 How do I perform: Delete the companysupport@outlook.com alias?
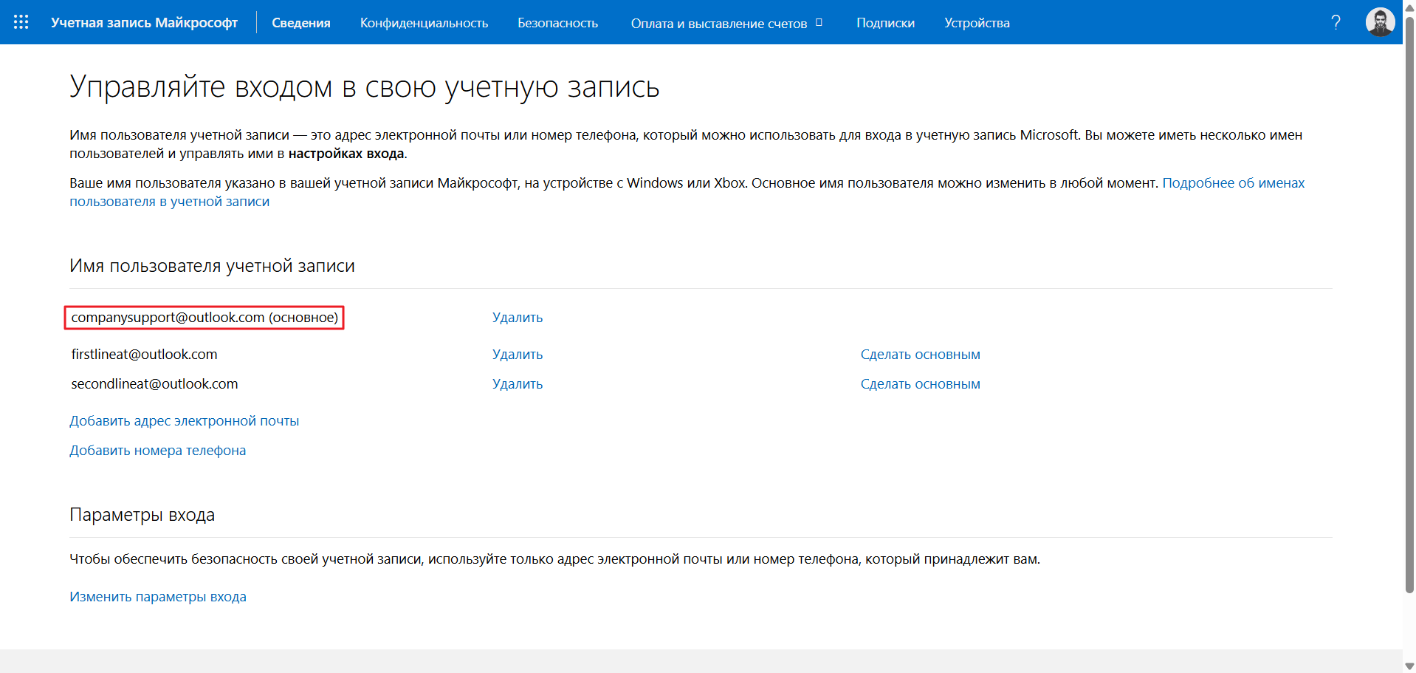[517, 318]
